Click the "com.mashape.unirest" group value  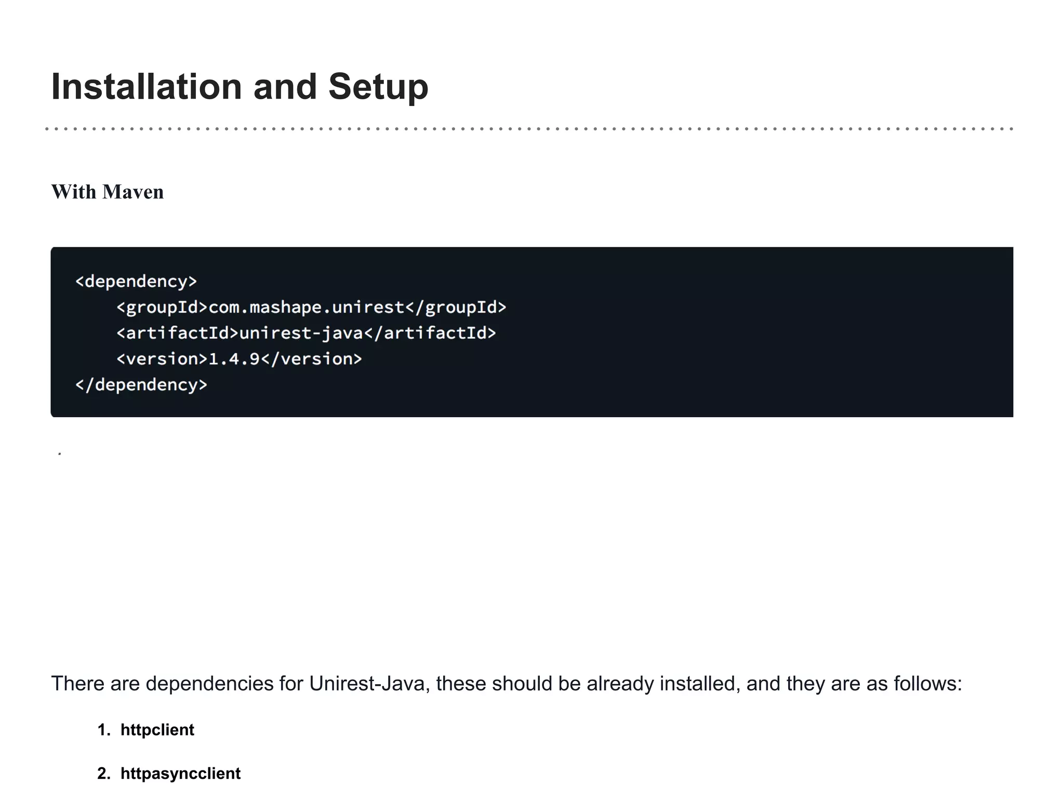[x=306, y=308]
